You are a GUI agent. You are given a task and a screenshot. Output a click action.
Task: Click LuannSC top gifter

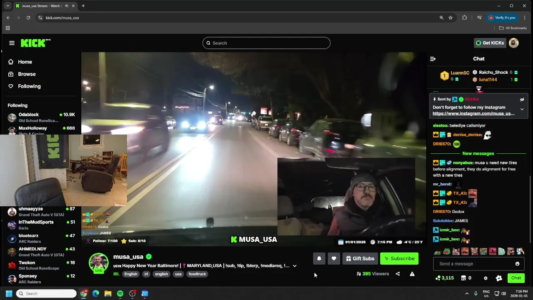[460, 73]
